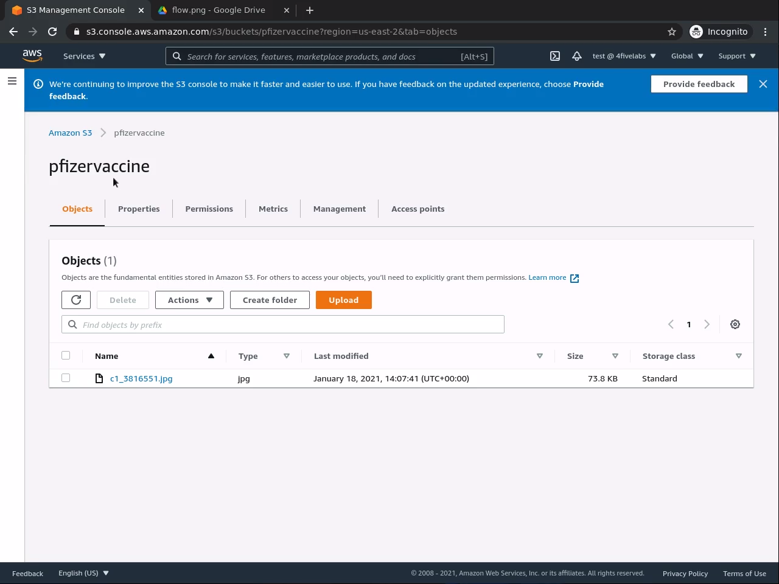
Task: Sort by Storage class column arrow
Action: click(739, 356)
